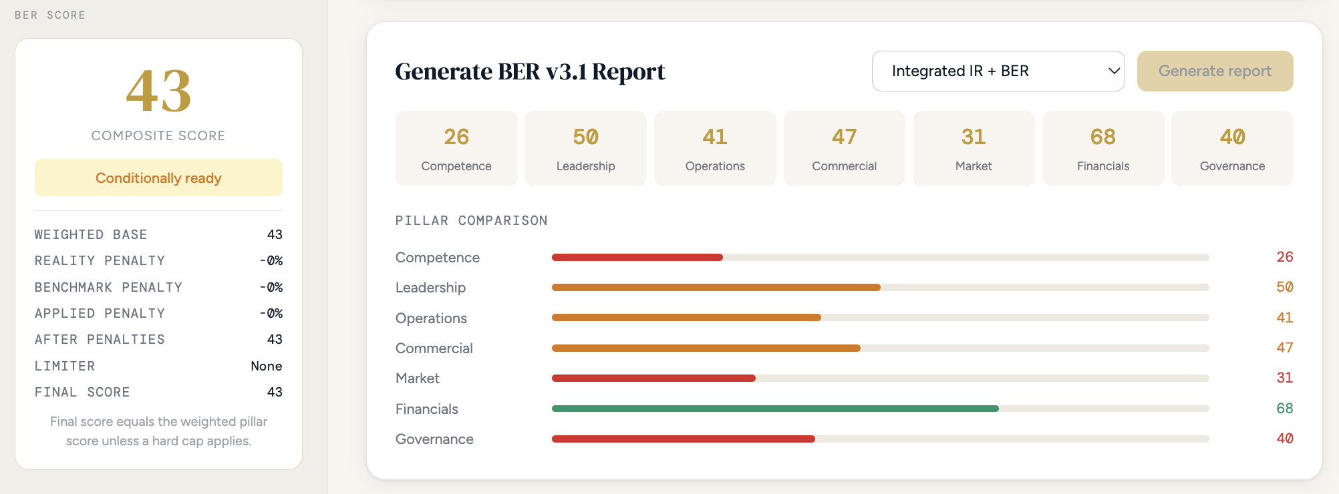Click the Operations progress bar
This screenshot has width=1339, height=494.
(686, 318)
